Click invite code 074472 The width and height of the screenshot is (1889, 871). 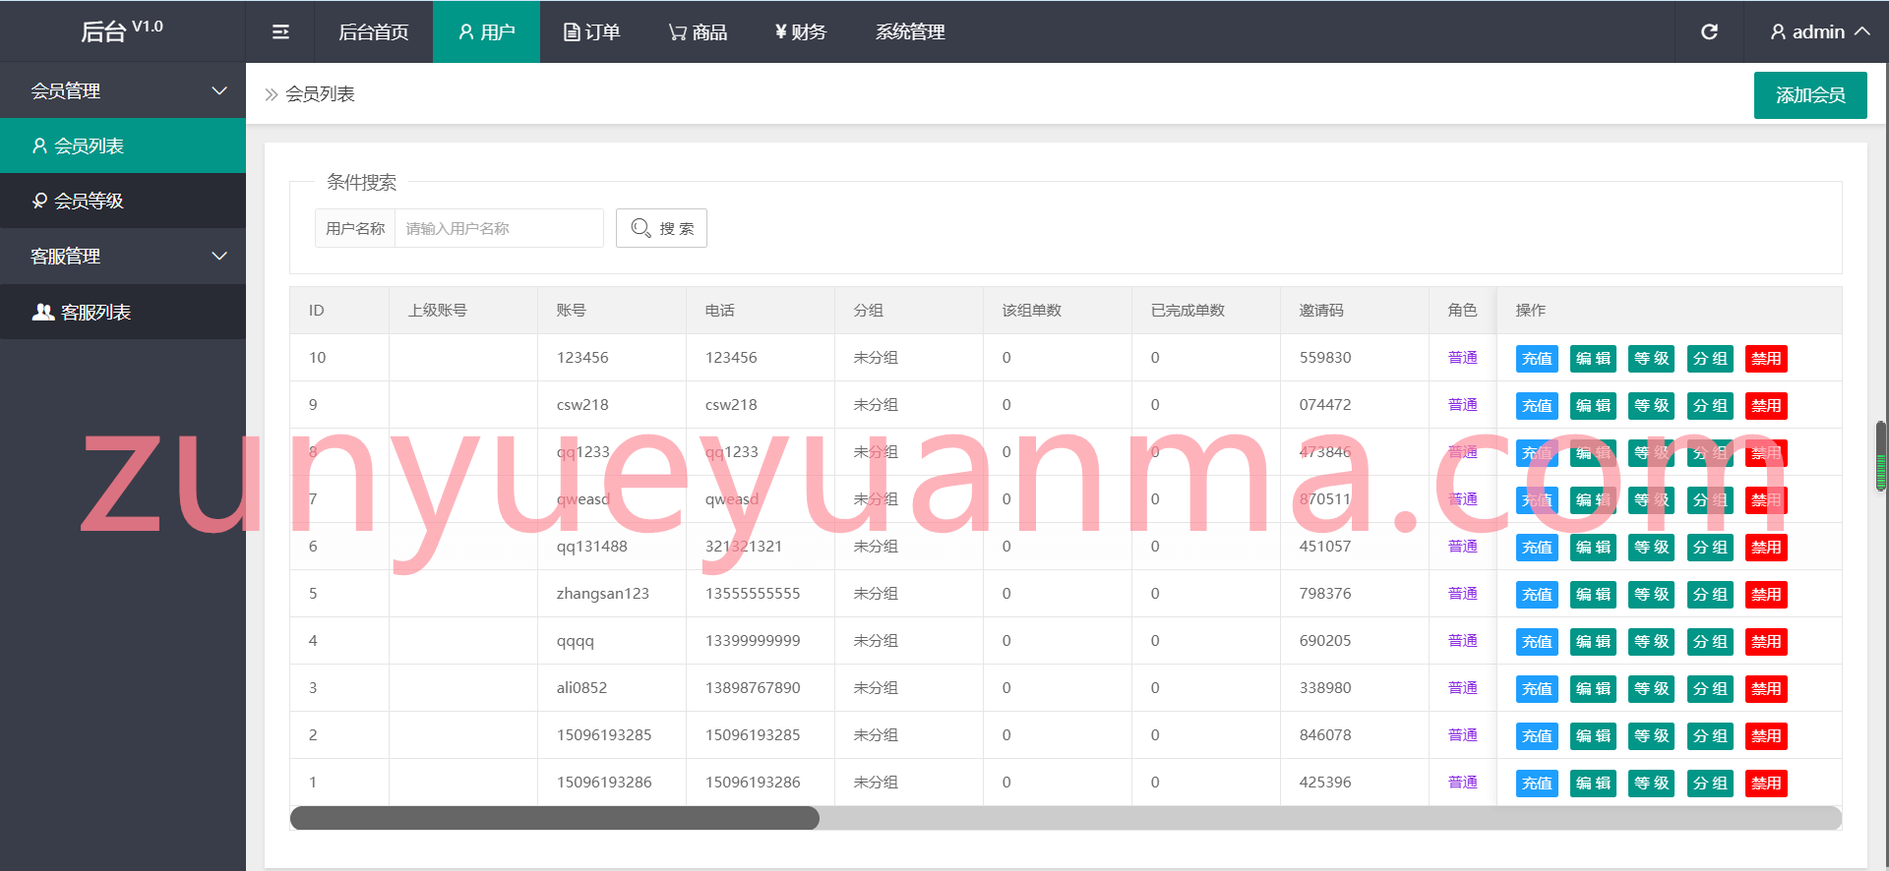(x=1325, y=405)
